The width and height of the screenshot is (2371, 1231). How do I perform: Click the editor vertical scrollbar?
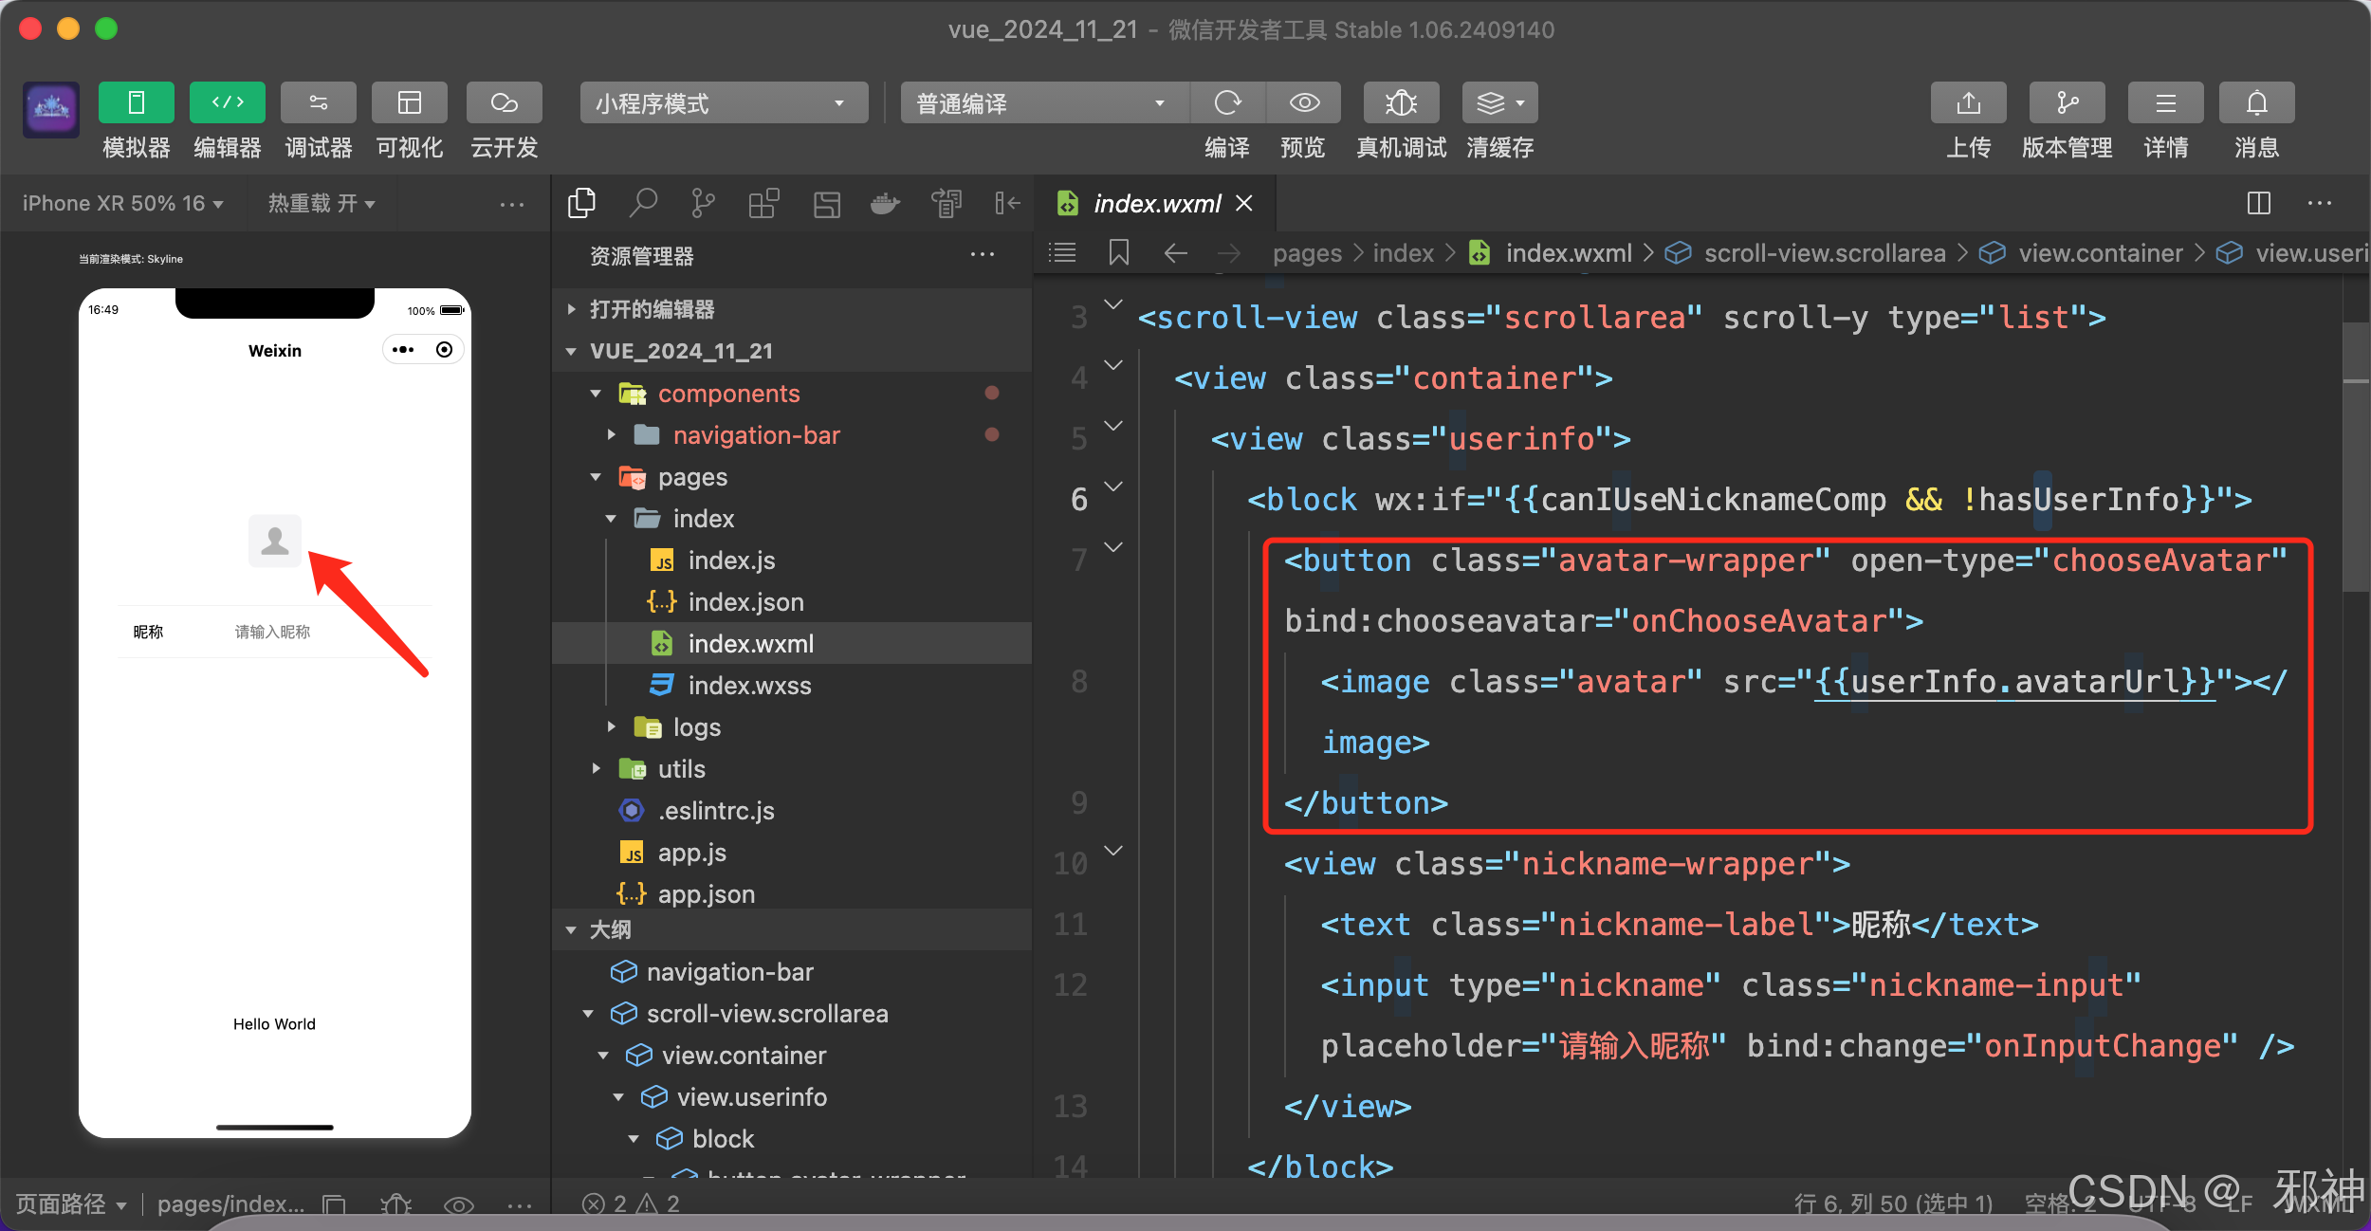tap(2356, 455)
